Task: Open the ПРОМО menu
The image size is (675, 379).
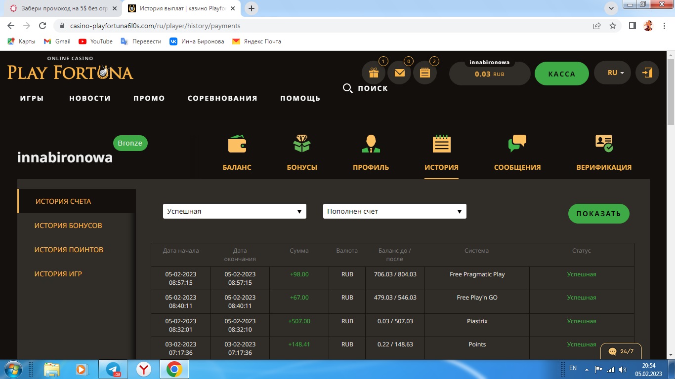Action: coord(149,98)
